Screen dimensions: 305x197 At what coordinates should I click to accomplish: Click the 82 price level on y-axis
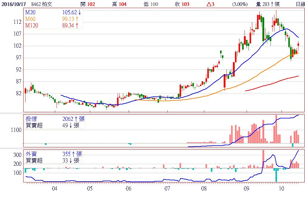click(x=18, y=93)
